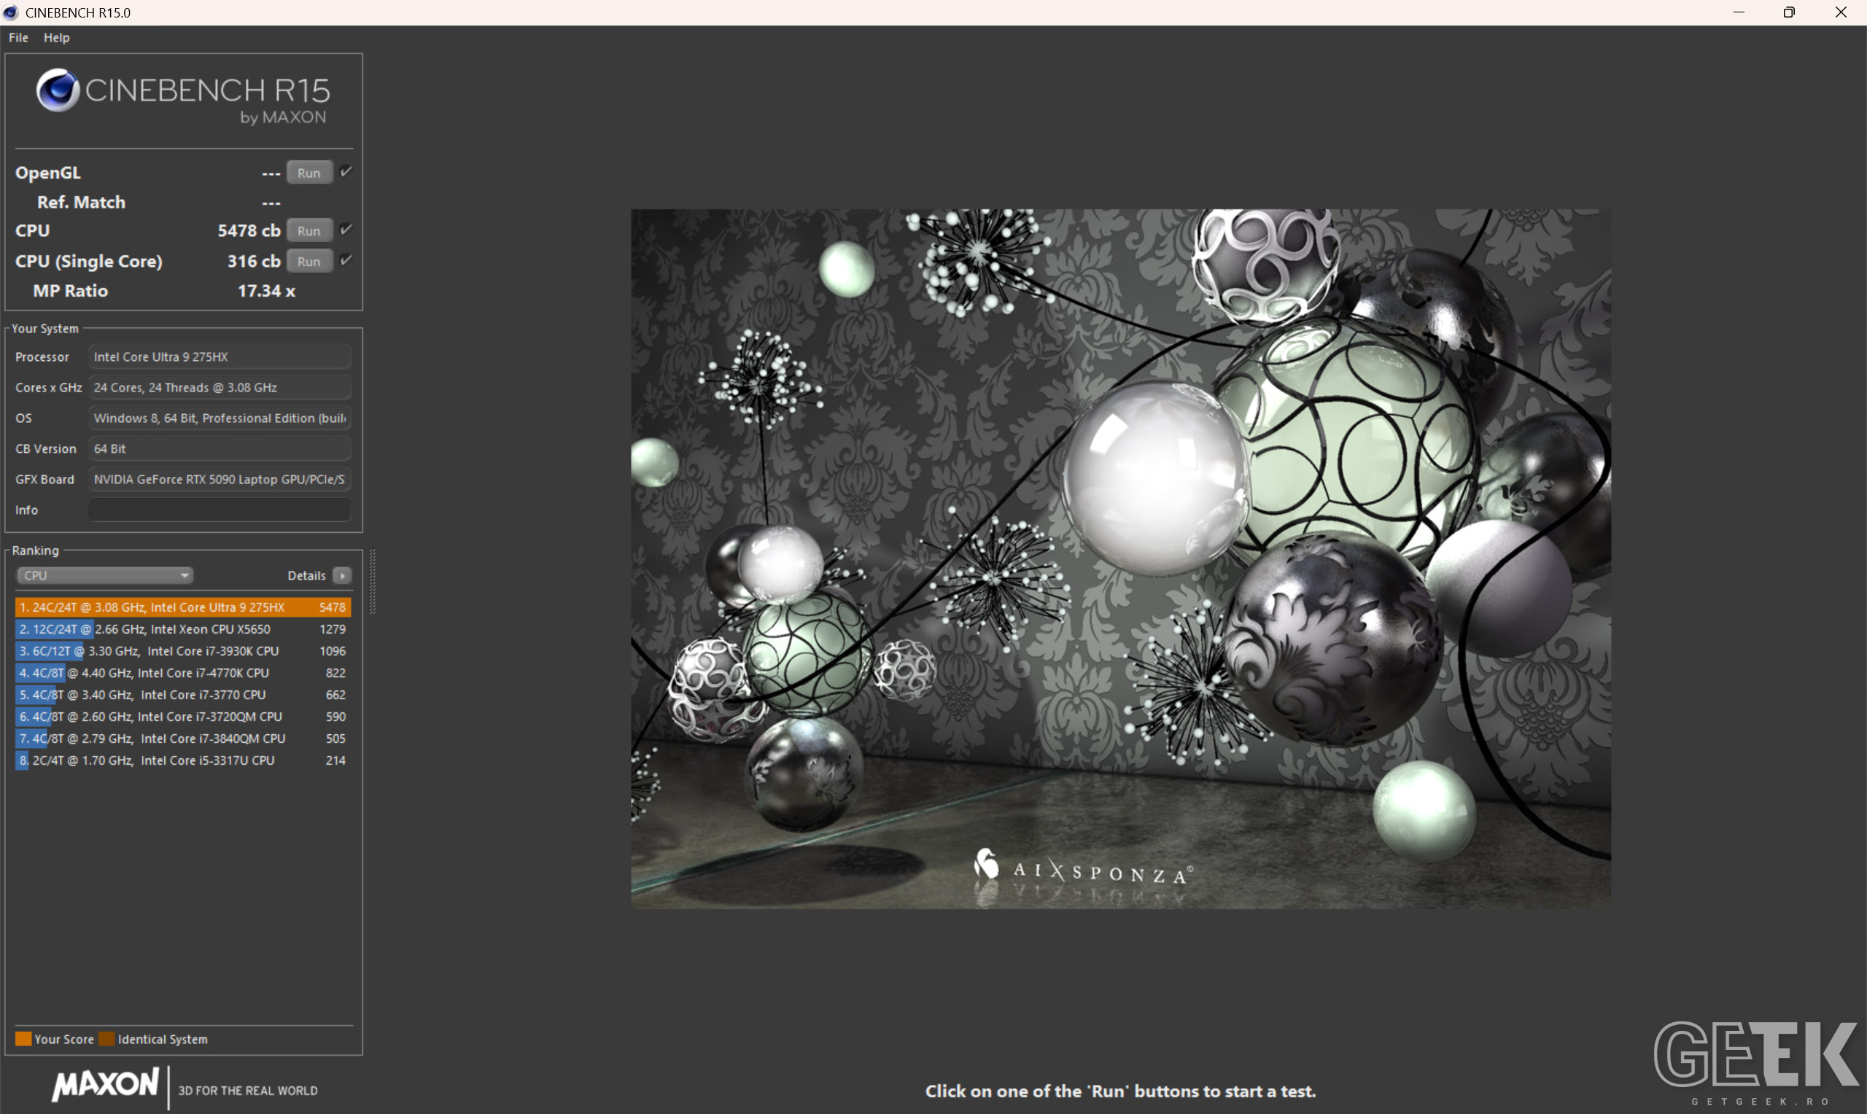Click the Details arrow icon in Ranking
The width and height of the screenshot is (1867, 1114).
tap(342, 575)
